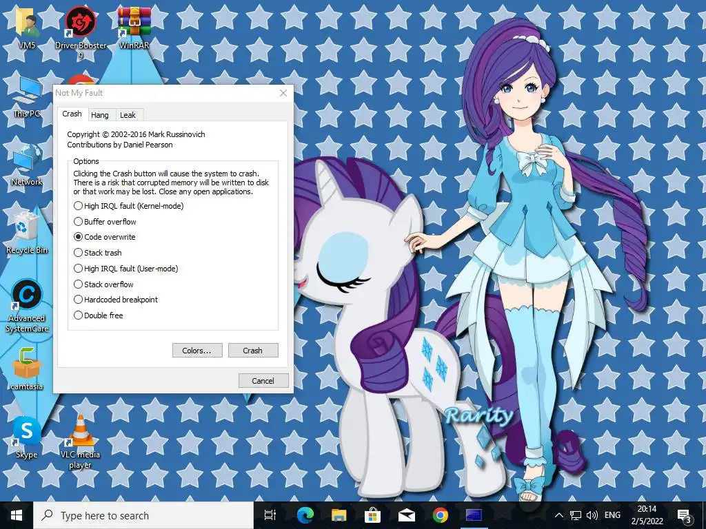706x529 pixels.
Task: Switch to the Crash tab
Action: point(72,114)
